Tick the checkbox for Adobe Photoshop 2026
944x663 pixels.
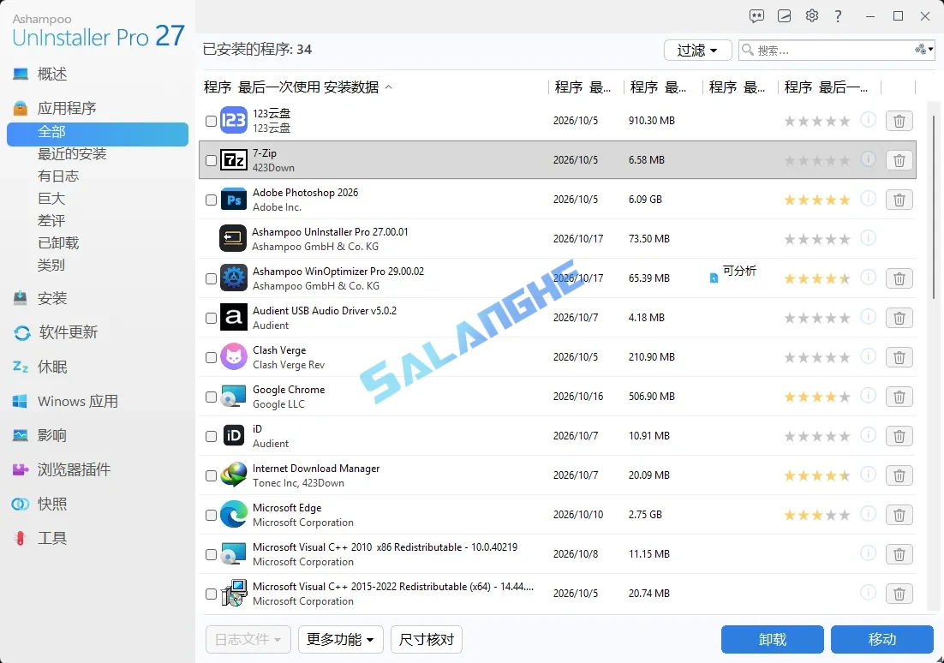click(211, 200)
